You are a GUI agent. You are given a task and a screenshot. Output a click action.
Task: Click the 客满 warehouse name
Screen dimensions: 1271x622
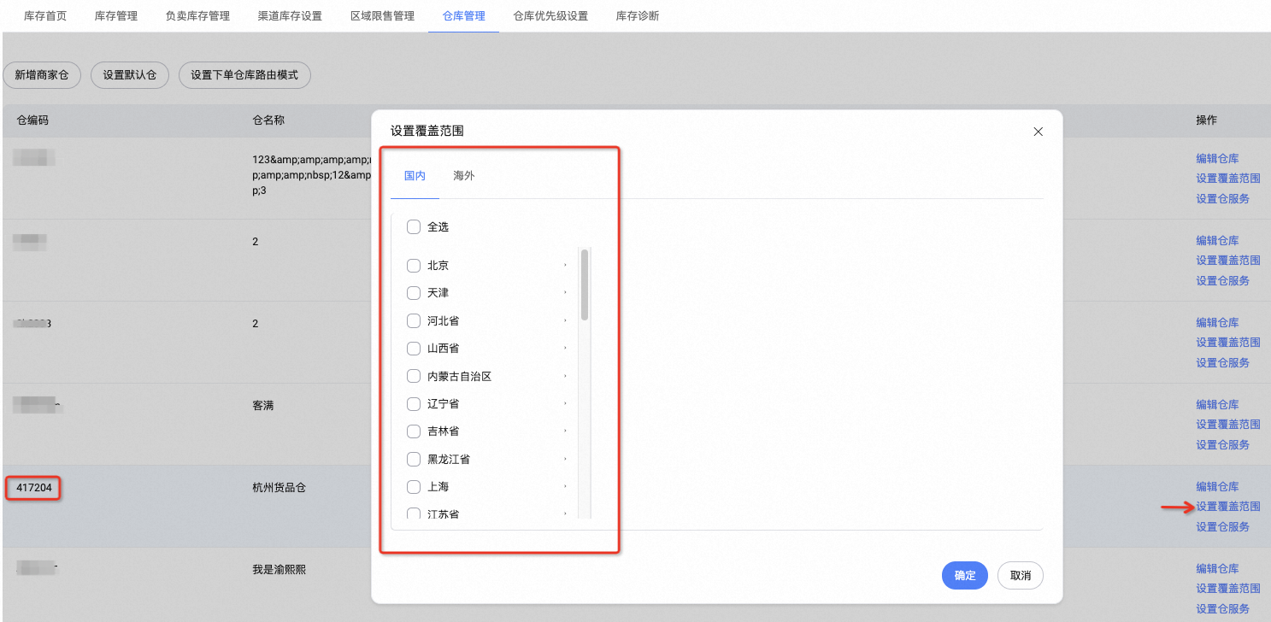tap(263, 406)
